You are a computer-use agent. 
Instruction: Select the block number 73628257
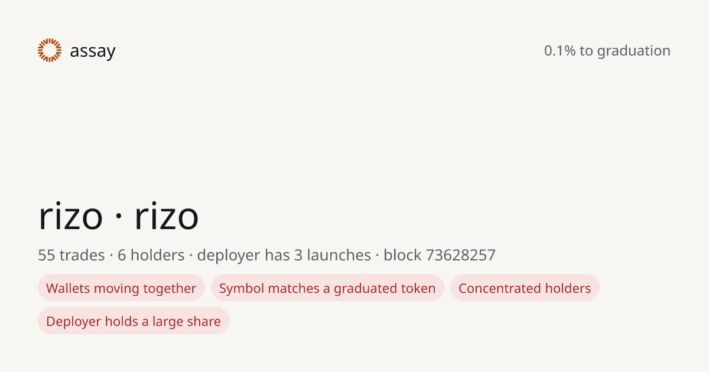(x=461, y=256)
